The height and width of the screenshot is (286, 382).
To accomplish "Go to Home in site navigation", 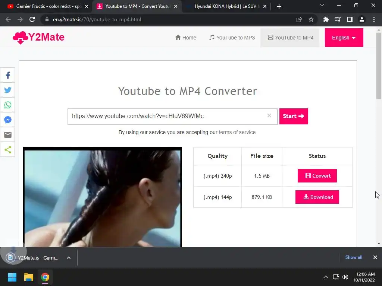I will pos(186,38).
